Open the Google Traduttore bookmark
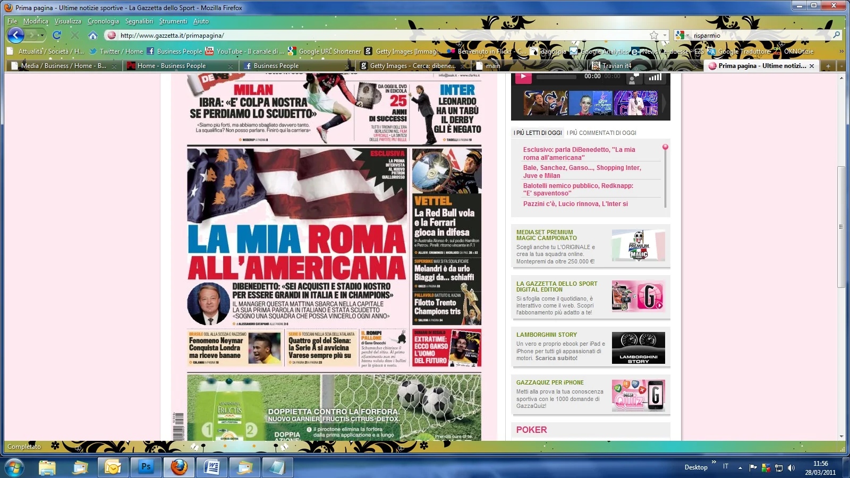 coord(739,52)
